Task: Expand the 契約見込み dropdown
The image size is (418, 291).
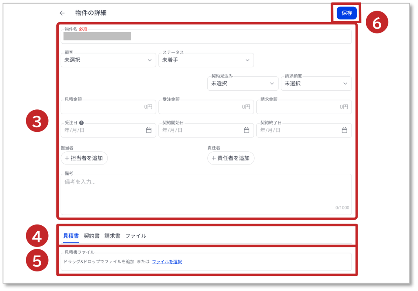Action: click(x=242, y=84)
